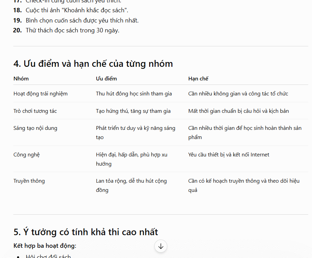Screen dimensions: 312x258
Task: Click cell 'Hiện đại, hấp dẫn, phù hợp xu hướng'
Action: click(131, 159)
